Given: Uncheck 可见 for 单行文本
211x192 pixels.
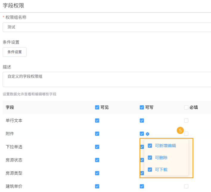Looking at the screenshot, I should click(97, 121).
